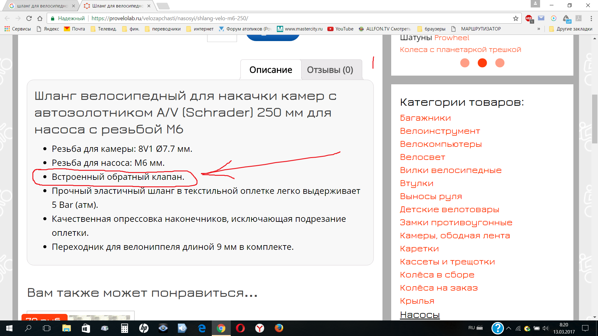Open the Багажники category link
This screenshot has width=598, height=336.
pyautogui.click(x=425, y=118)
